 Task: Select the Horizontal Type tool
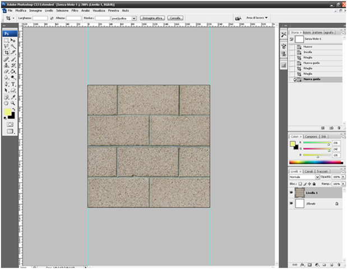tap(13, 84)
